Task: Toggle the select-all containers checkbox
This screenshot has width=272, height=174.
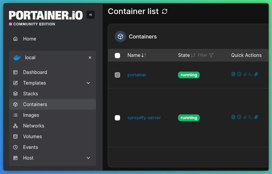Action: tap(117, 56)
